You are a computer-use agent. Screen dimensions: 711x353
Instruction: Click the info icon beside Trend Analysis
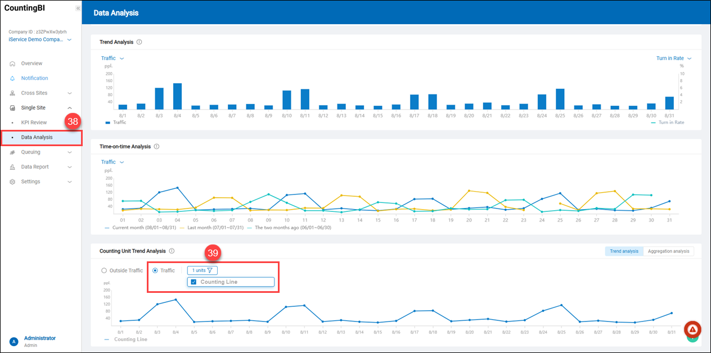(139, 42)
